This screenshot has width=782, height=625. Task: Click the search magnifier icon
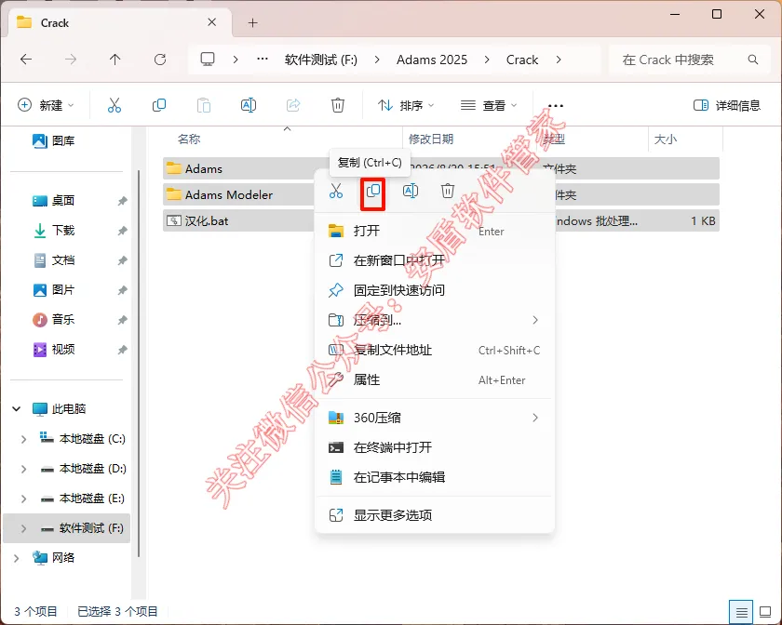(x=753, y=60)
